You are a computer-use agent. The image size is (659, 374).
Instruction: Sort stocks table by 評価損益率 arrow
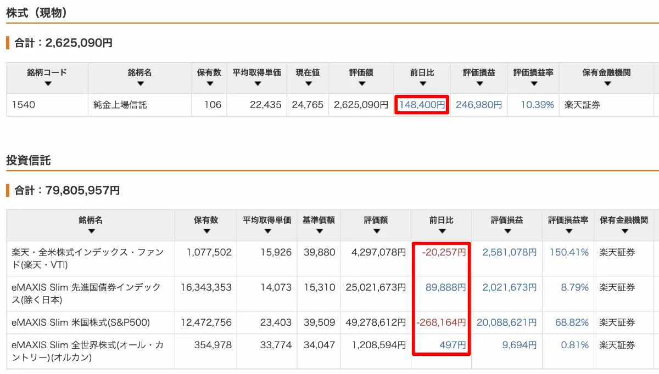coord(533,84)
